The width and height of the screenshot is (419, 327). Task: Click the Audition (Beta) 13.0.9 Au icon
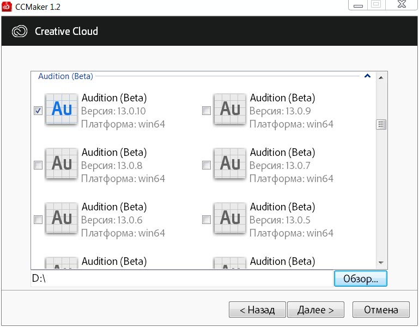[230, 109]
